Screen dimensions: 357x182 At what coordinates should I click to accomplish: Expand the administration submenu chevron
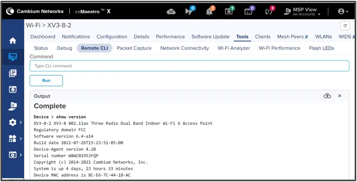pos(21,155)
